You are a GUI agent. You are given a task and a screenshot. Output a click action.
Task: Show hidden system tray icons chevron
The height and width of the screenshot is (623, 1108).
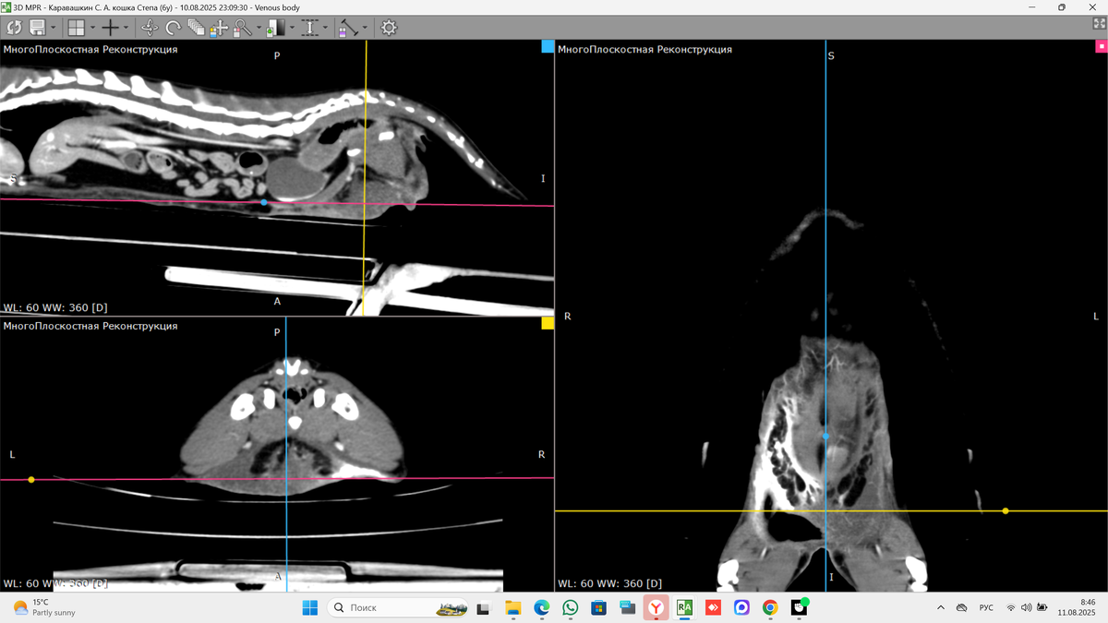[x=940, y=607]
